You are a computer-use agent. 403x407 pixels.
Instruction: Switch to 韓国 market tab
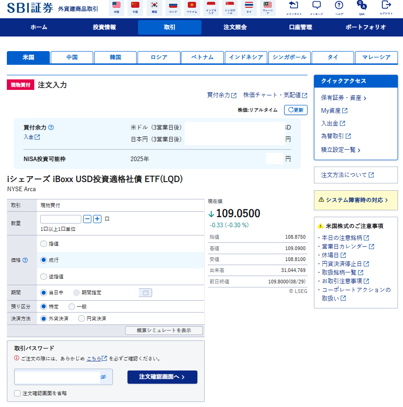coord(115,57)
